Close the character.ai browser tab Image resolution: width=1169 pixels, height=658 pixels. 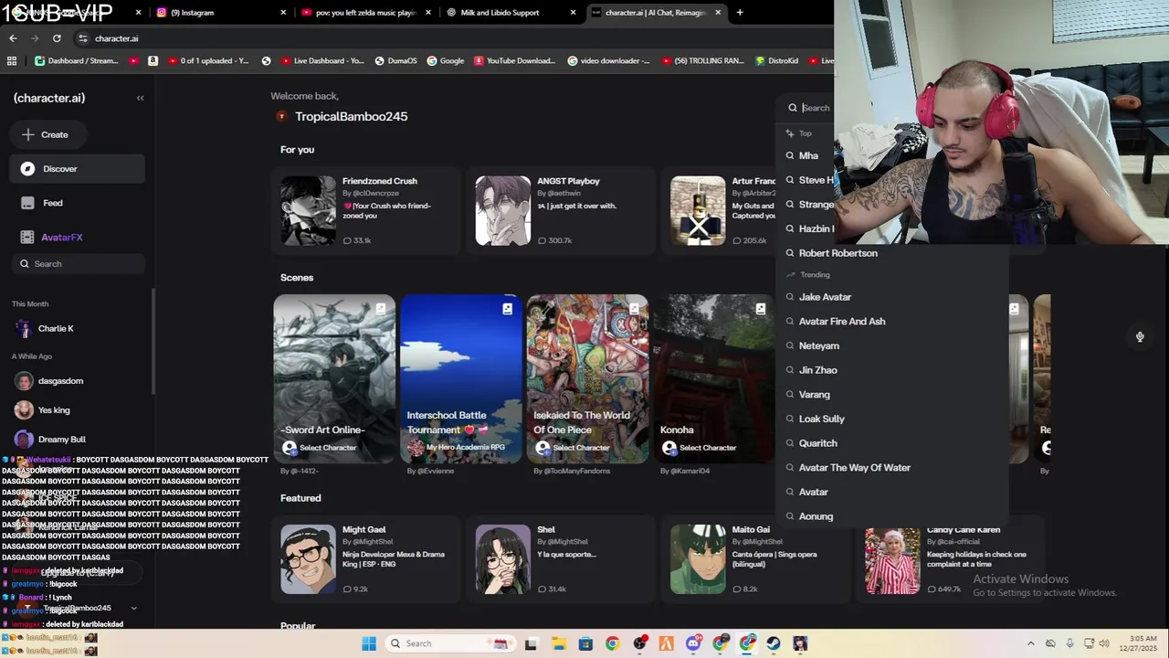click(x=718, y=13)
